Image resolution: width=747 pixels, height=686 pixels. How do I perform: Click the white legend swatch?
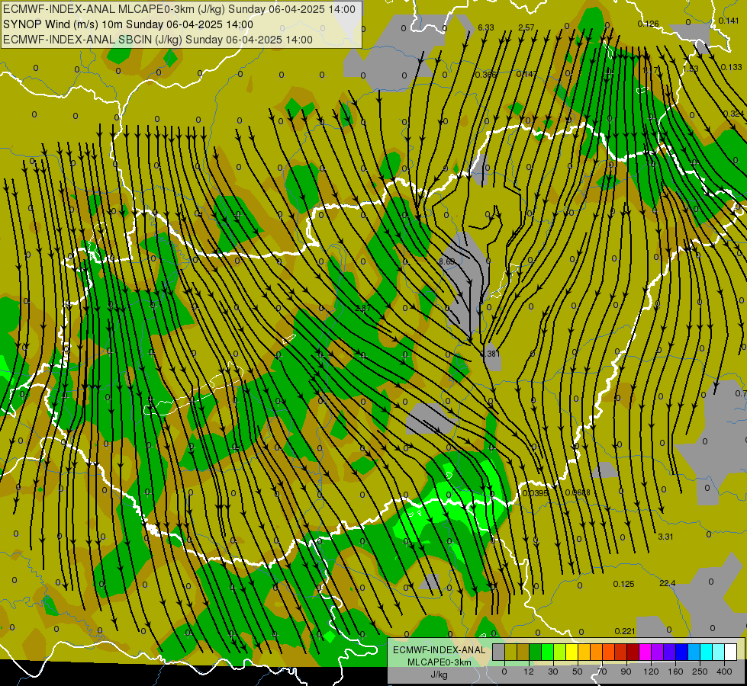click(x=731, y=652)
